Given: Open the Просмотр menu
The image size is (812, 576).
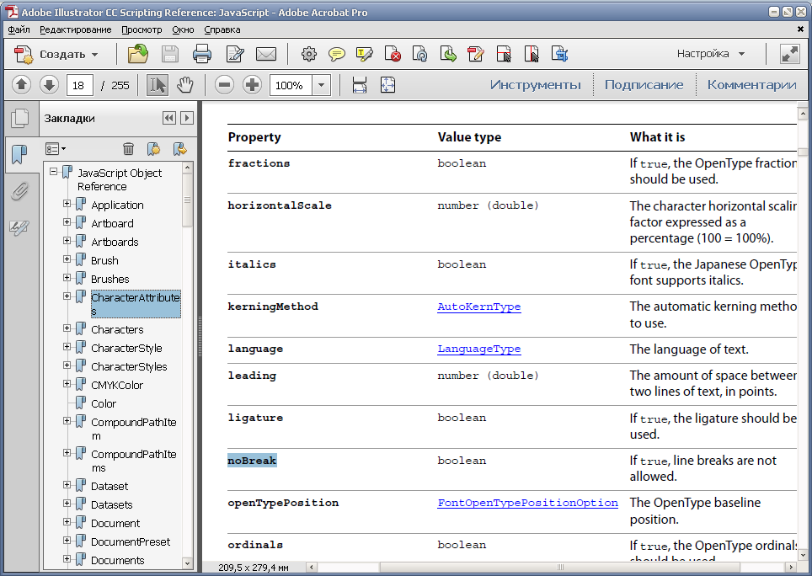Looking at the screenshot, I should pyautogui.click(x=142, y=29).
